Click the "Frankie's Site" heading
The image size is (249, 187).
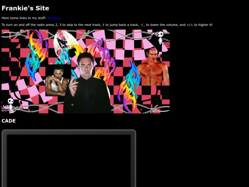pyautogui.click(x=25, y=8)
